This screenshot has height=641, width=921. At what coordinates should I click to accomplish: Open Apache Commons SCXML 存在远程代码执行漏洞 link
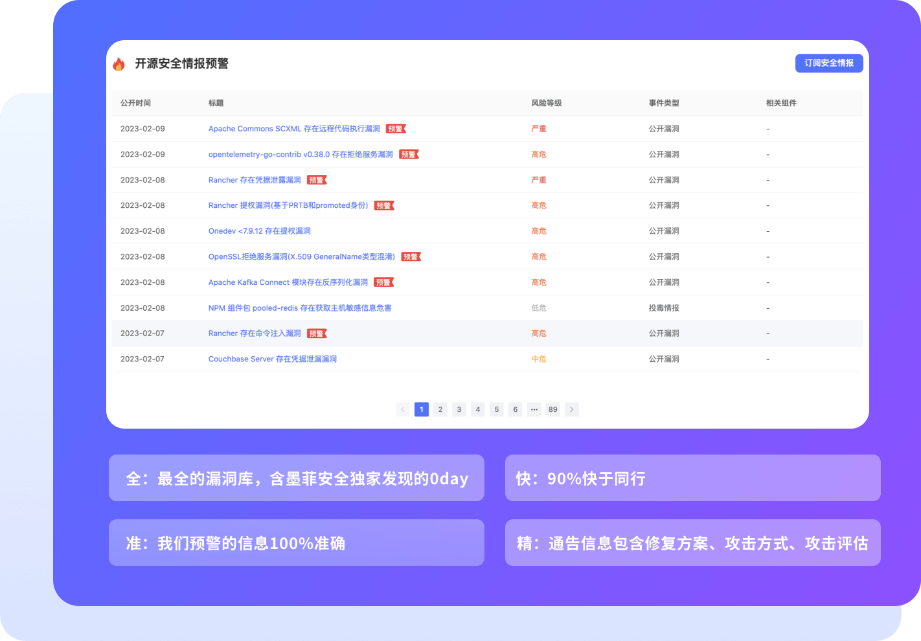point(294,129)
